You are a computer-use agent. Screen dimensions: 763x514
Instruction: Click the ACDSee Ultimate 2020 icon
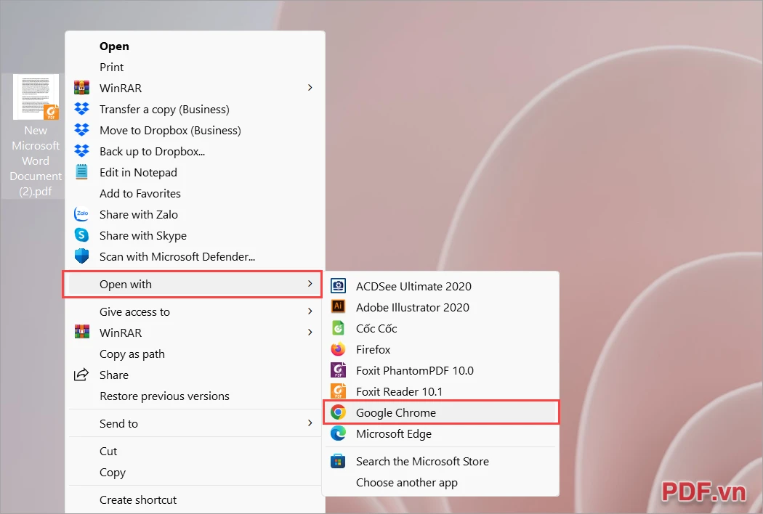tap(338, 285)
